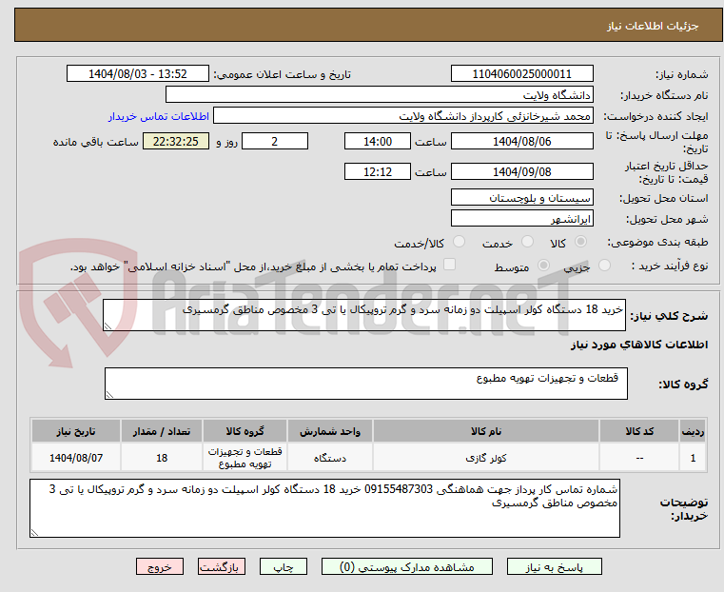This screenshot has width=724, height=592.
Task: Click the row number cell 1
Action: [x=693, y=458]
